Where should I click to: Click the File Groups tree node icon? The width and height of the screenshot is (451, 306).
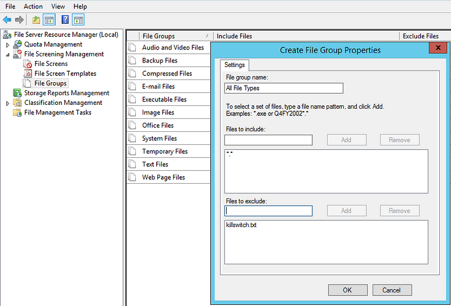[27, 83]
